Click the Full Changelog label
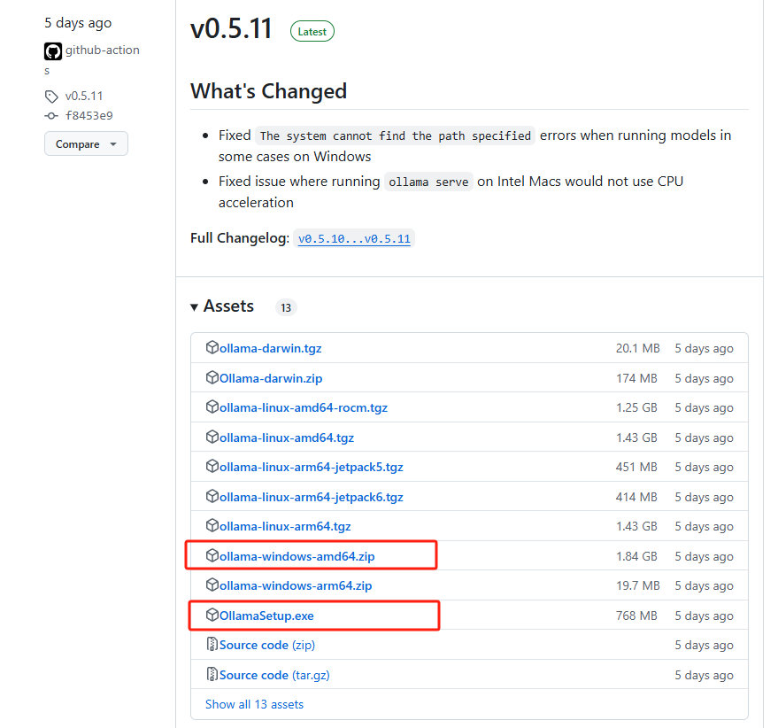Image resolution: width=778 pixels, height=728 pixels. point(240,238)
